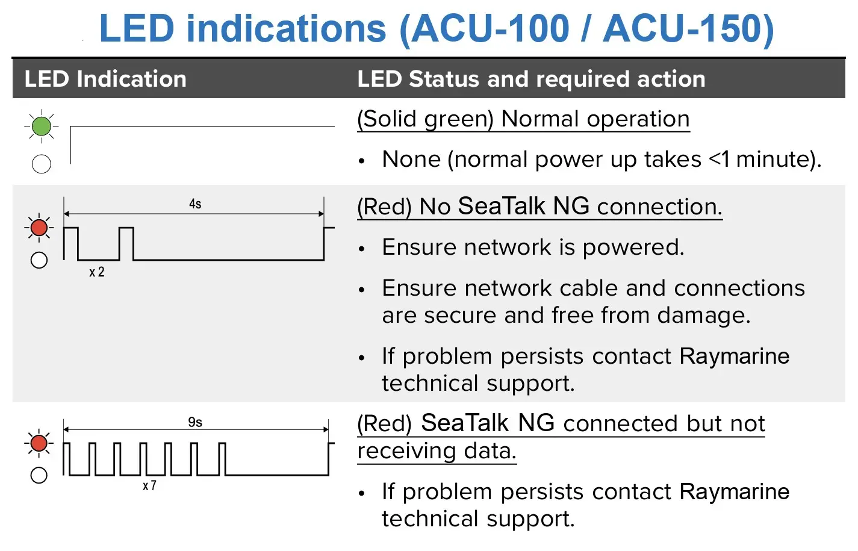Click the 'SeaTalk NG connected but not receiving data' heading
Viewport: 858px width, 551px height.
click(561, 437)
